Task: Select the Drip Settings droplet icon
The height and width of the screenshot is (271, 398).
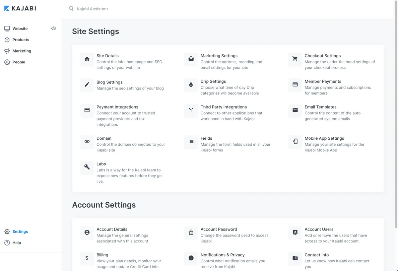Action: 190,86
